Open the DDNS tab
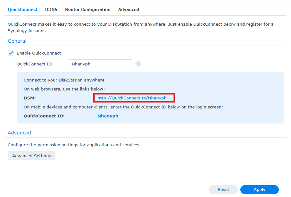 51,10
